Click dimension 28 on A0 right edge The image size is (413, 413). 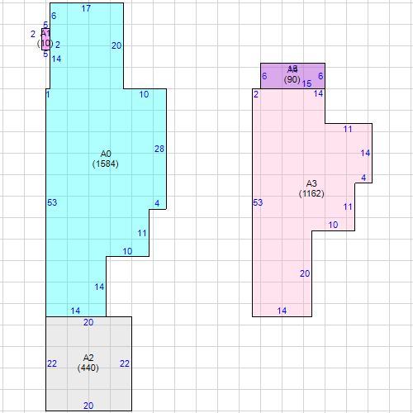click(159, 149)
